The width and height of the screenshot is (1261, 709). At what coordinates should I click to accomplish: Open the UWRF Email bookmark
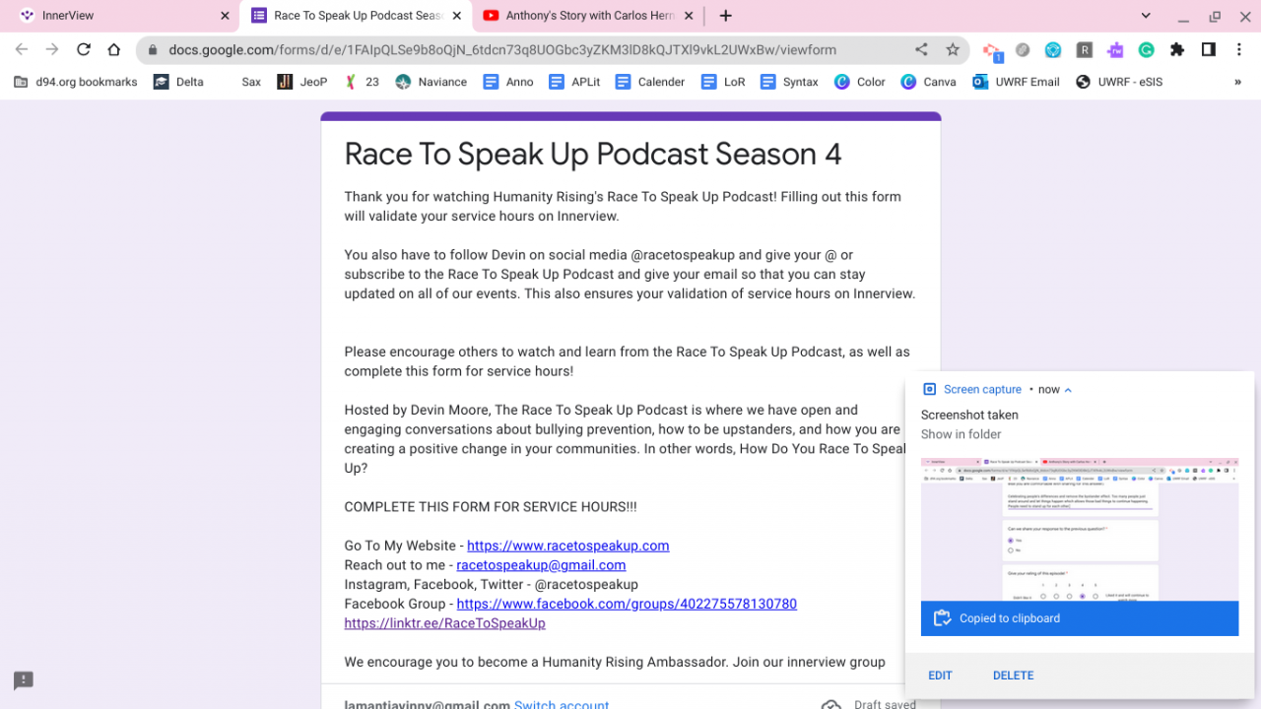coord(1016,82)
